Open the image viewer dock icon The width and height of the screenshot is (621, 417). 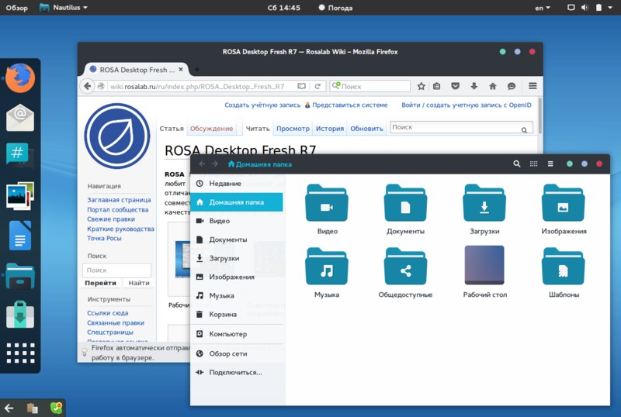pos(20,196)
